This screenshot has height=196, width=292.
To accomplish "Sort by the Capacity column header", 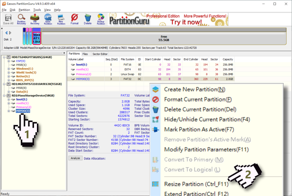I will [x=228, y=59].
